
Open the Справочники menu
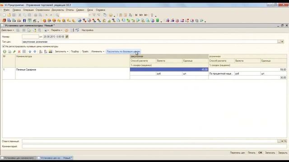point(42,10)
